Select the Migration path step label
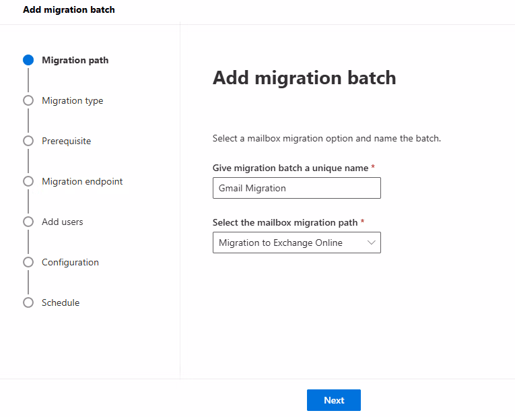This screenshot has height=417, width=515. click(x=75, y=60)
